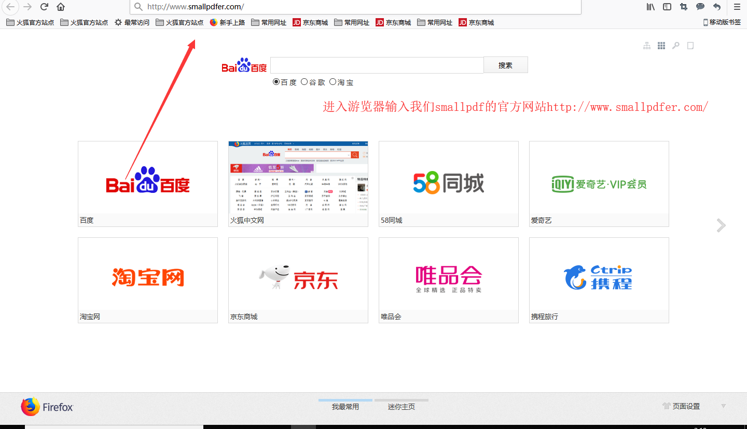This screenshot has height=429, width=747.
Task: Go back with the back arrow button
Action: point(10,7)
